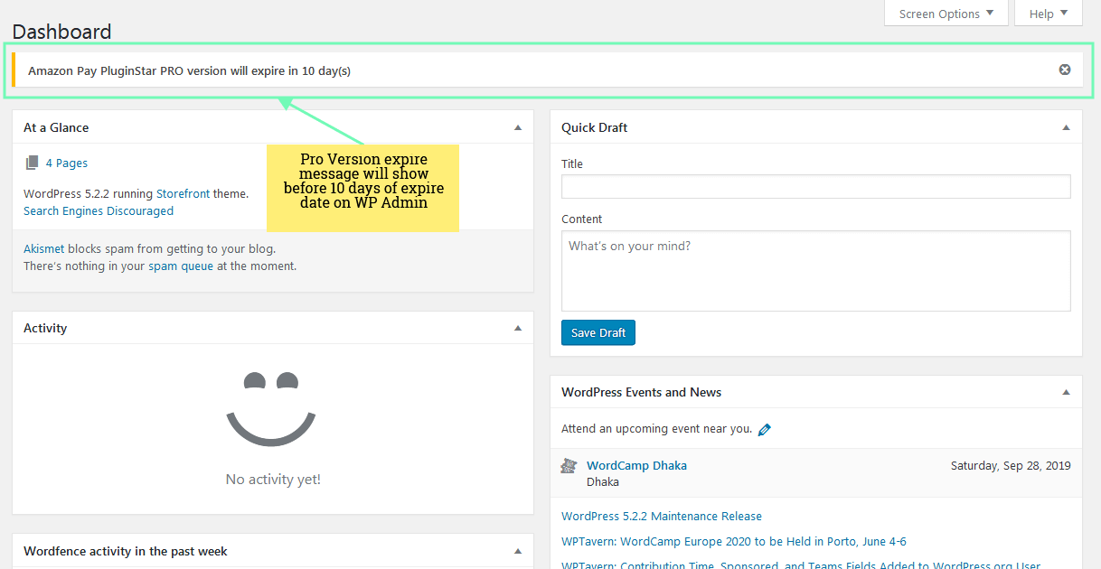Collapse the Activity panel
The image size is (1101, 569).
point(518,329)
